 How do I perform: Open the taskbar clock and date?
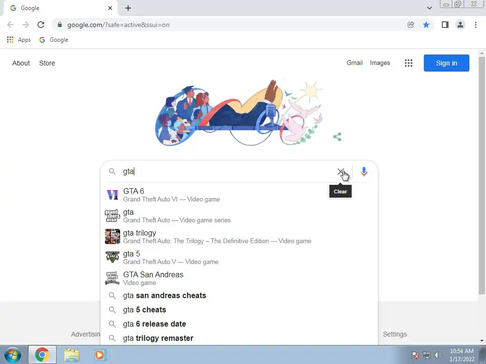pyautogui.click(x=462, y=355)
